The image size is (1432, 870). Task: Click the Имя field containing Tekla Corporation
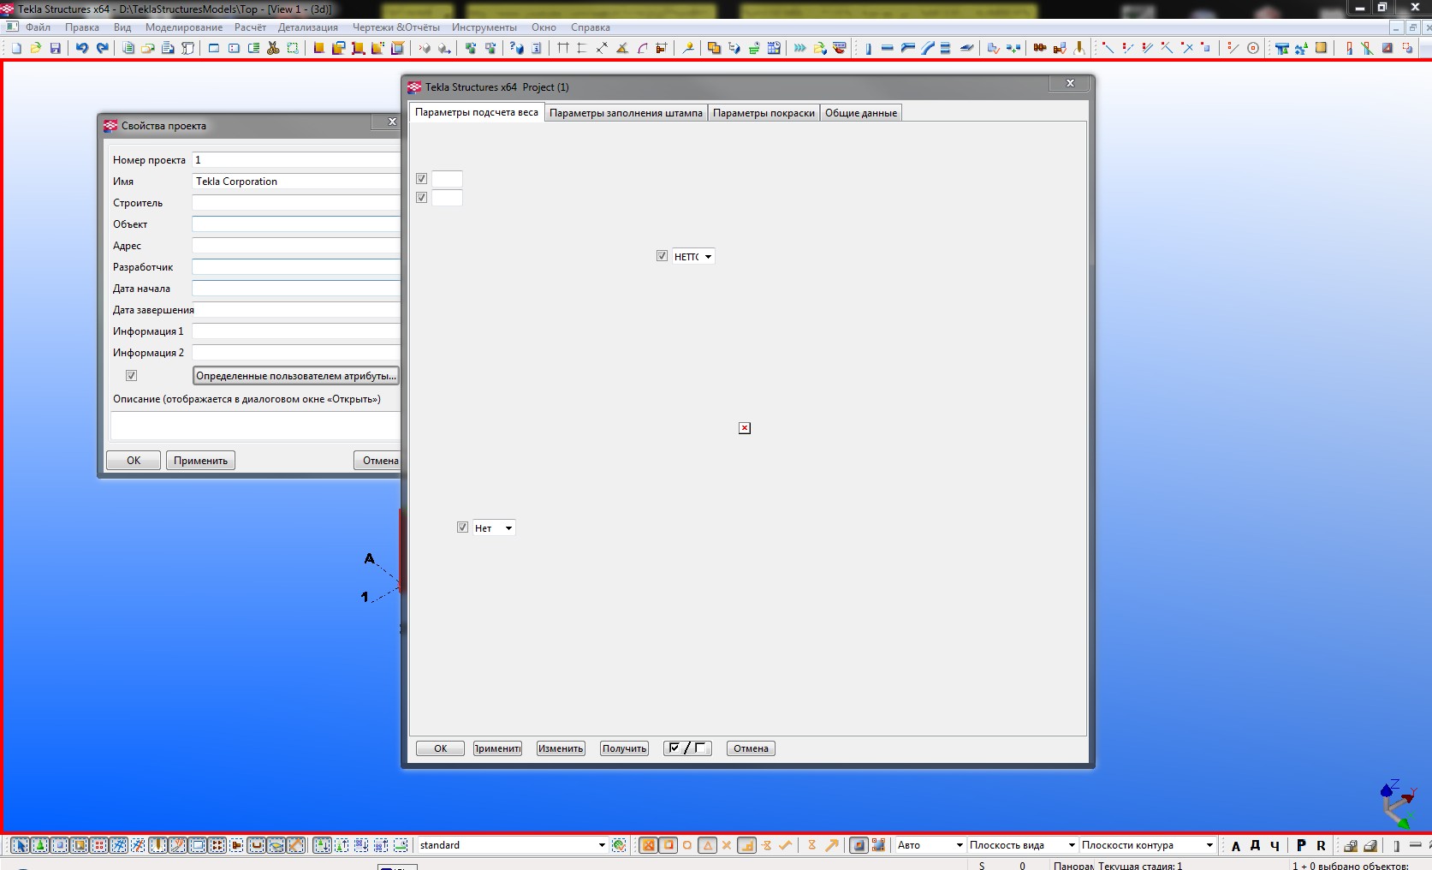[x=296, y=182]
